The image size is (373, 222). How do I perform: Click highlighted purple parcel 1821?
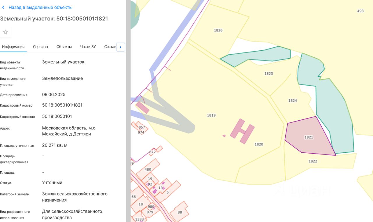coord(309,137)
